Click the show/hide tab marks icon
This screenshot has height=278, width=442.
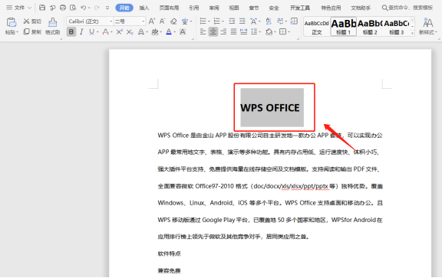tap(280, 21)
